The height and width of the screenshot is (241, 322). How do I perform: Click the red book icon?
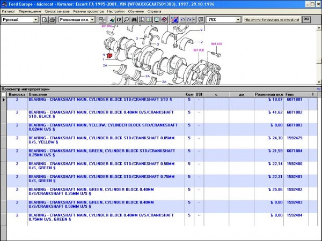164,20
